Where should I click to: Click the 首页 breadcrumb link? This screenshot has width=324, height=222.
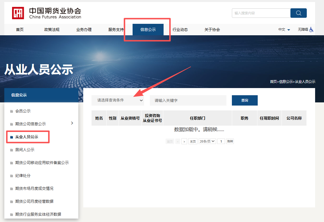273,82
